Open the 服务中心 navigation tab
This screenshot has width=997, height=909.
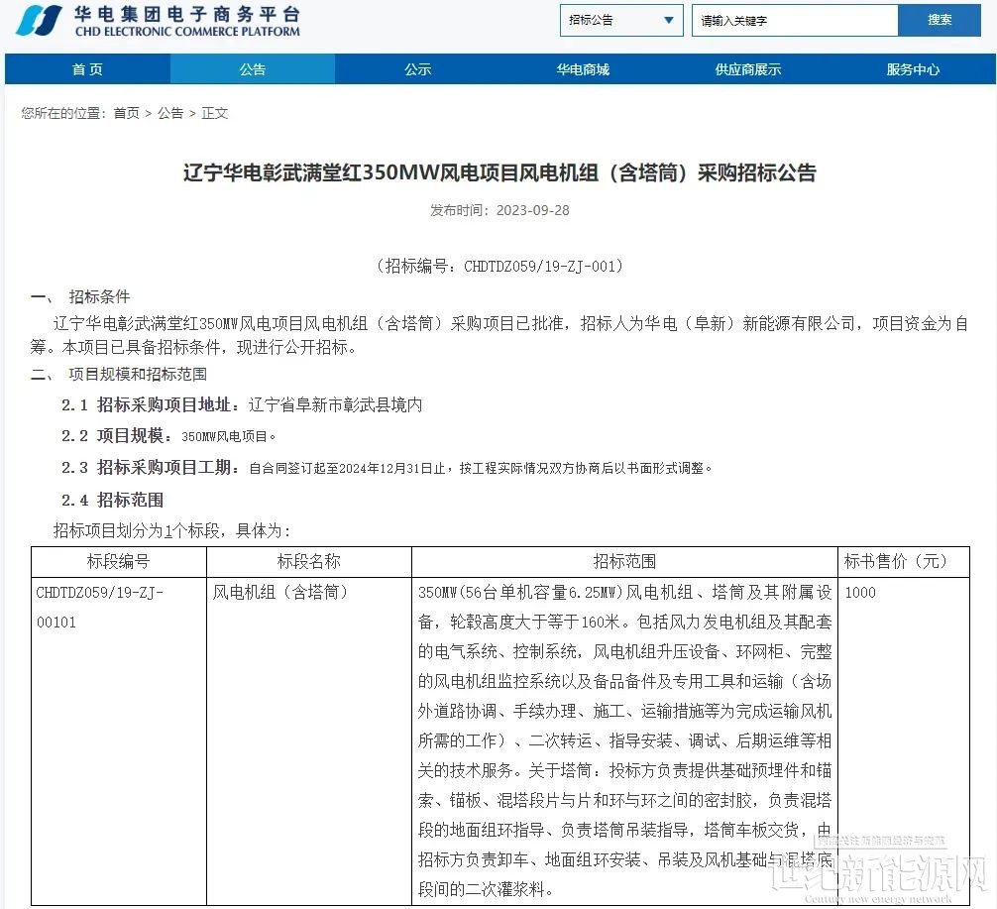pos(913,69)
